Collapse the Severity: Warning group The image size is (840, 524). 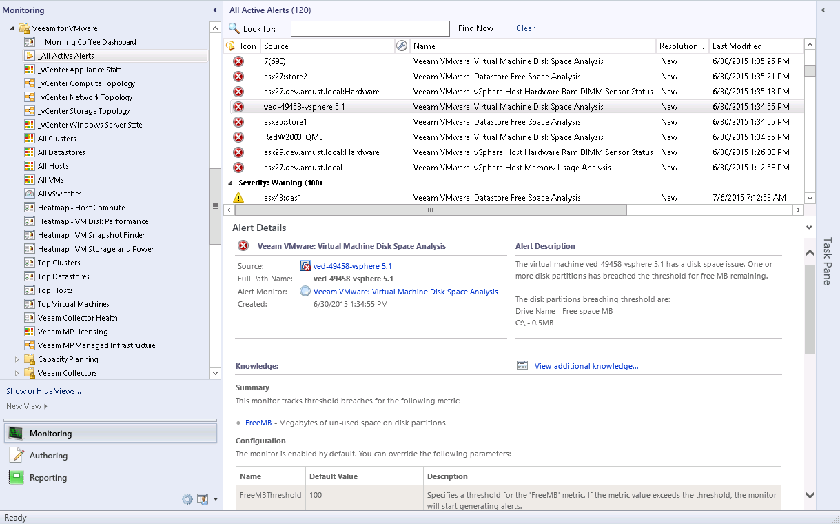pyautogui.click(x=230, y=183)
